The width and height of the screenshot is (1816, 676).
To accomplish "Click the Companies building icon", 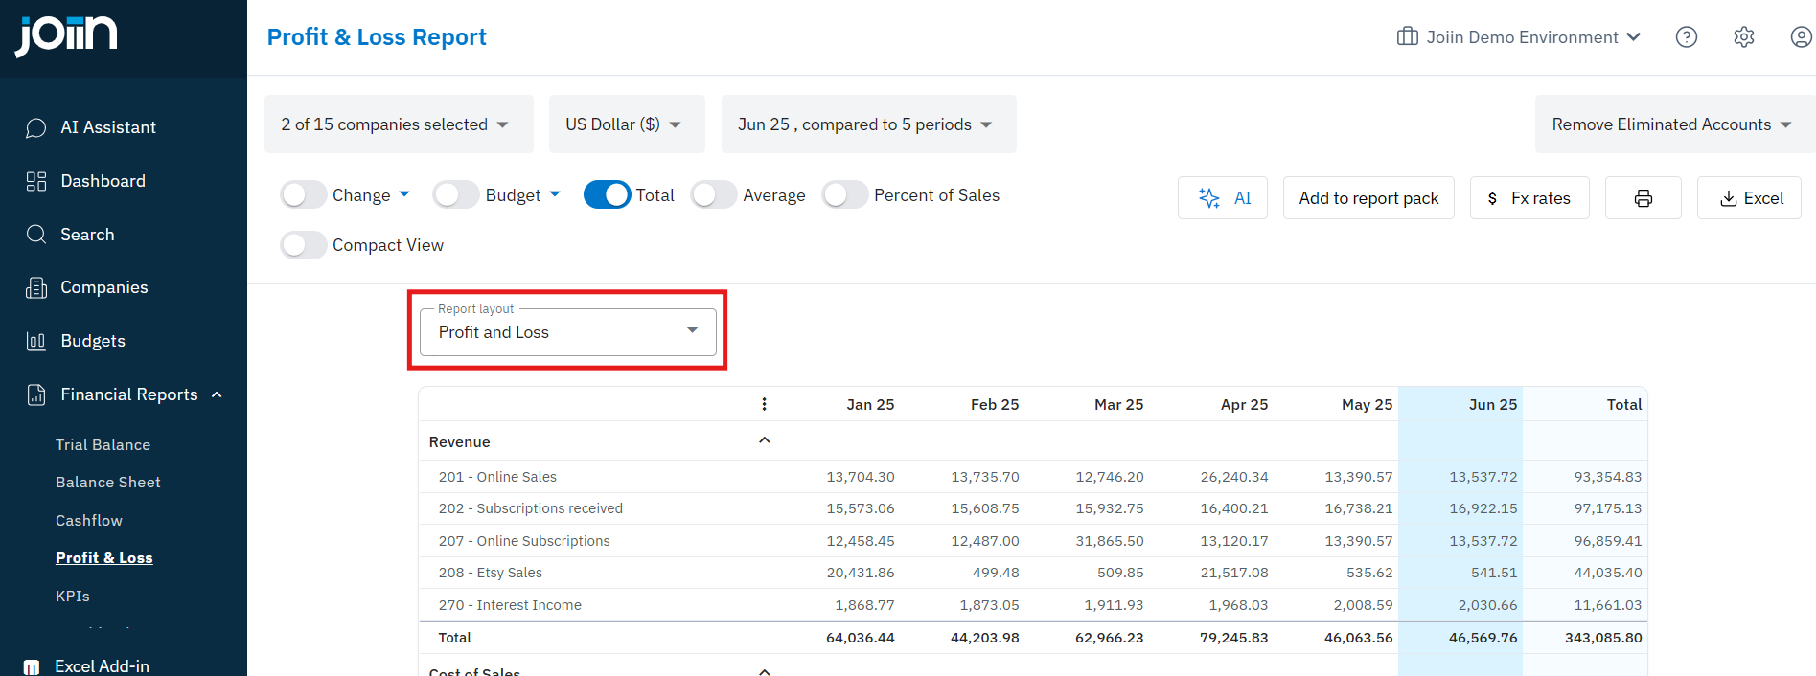I will click(x=36, y=287).
